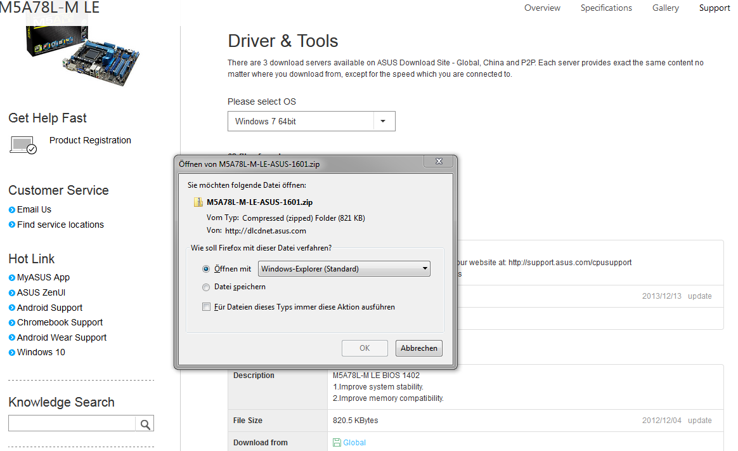This screenshot has height=451, width=738.
Task: Click the OK button in the dialog
Action: click(365, 348)
